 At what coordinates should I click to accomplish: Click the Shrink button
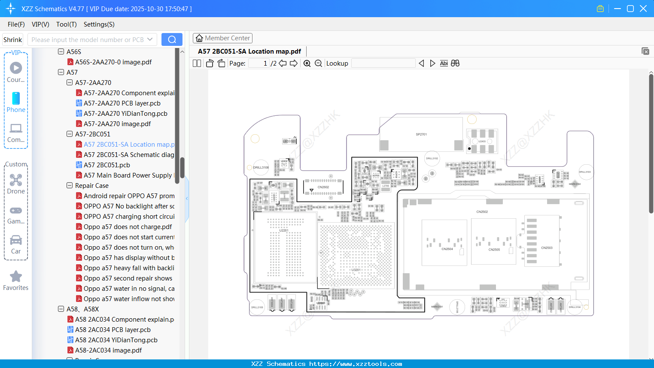13,39
